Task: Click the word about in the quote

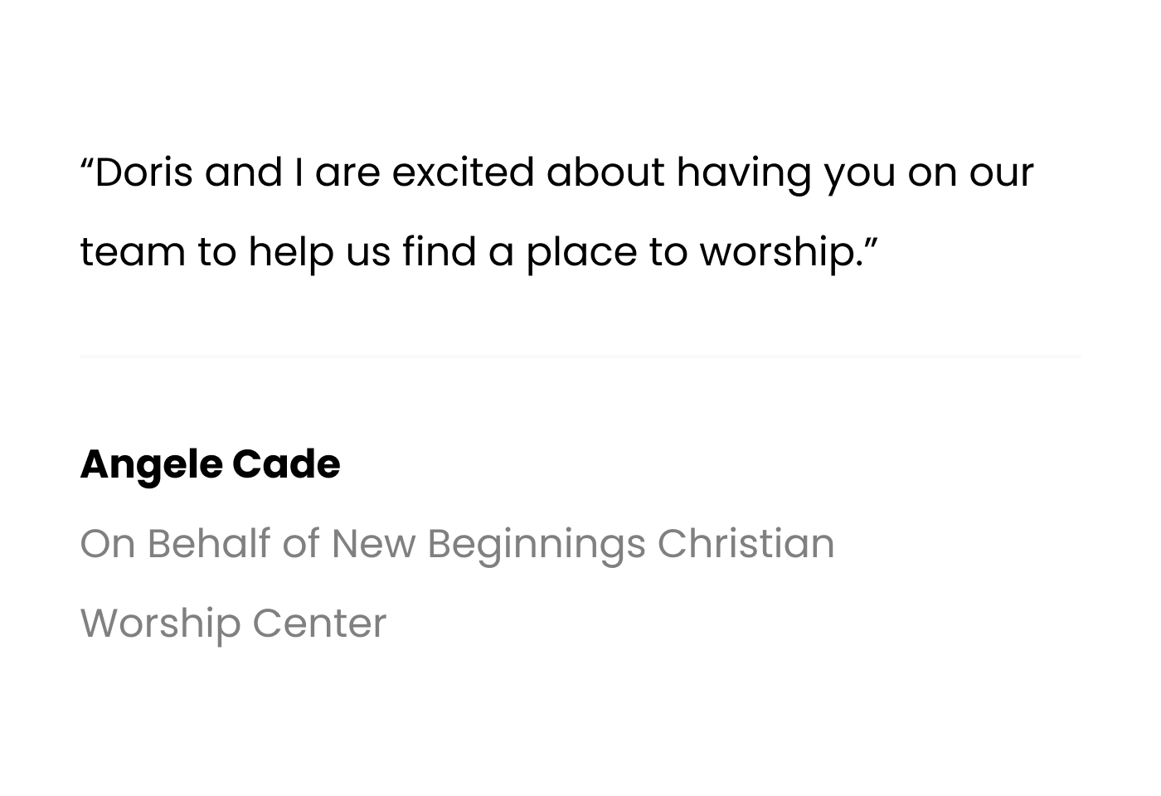Action: (605, 172)
